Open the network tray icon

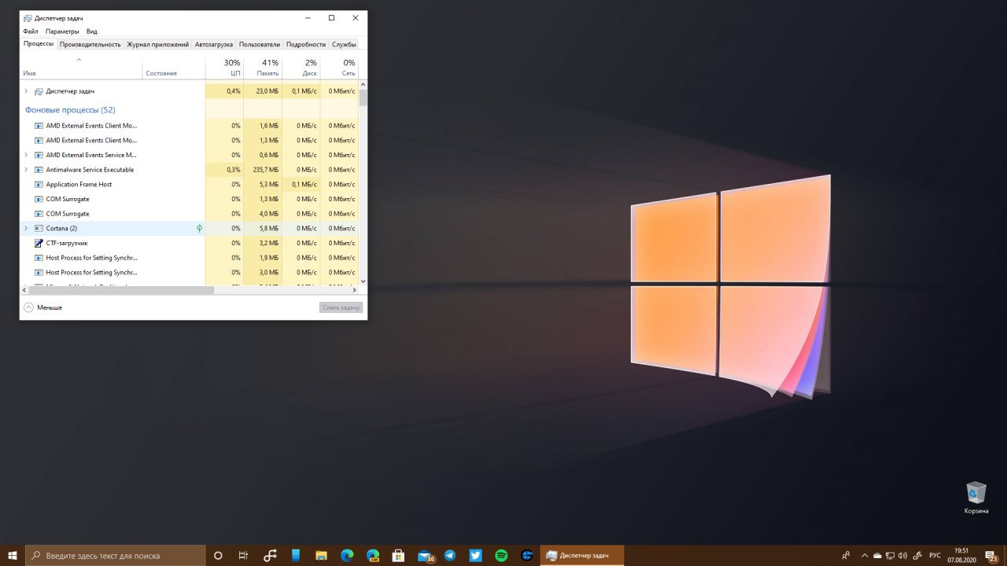pyautogui.click(x=890, y=555)
